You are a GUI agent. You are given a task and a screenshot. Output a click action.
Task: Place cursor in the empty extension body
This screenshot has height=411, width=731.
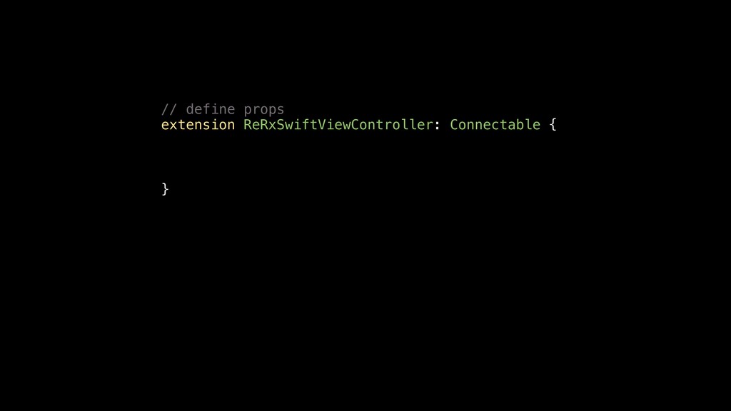[359, 156]
